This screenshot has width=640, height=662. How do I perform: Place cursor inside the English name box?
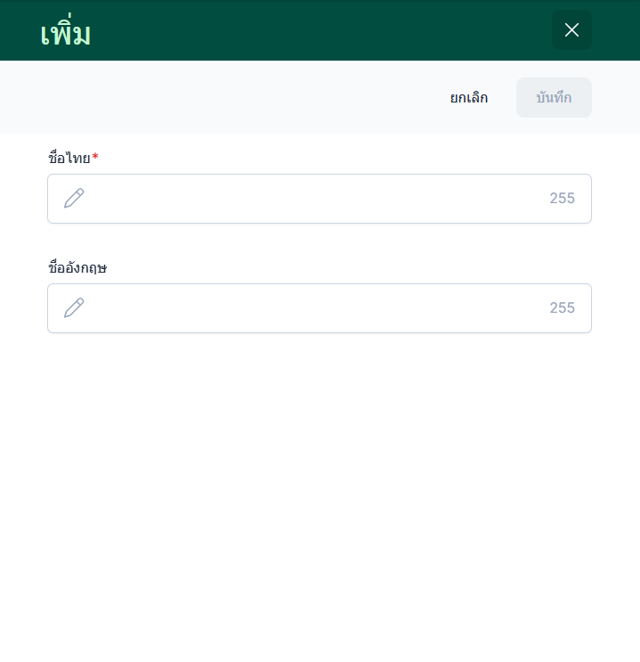320,308
